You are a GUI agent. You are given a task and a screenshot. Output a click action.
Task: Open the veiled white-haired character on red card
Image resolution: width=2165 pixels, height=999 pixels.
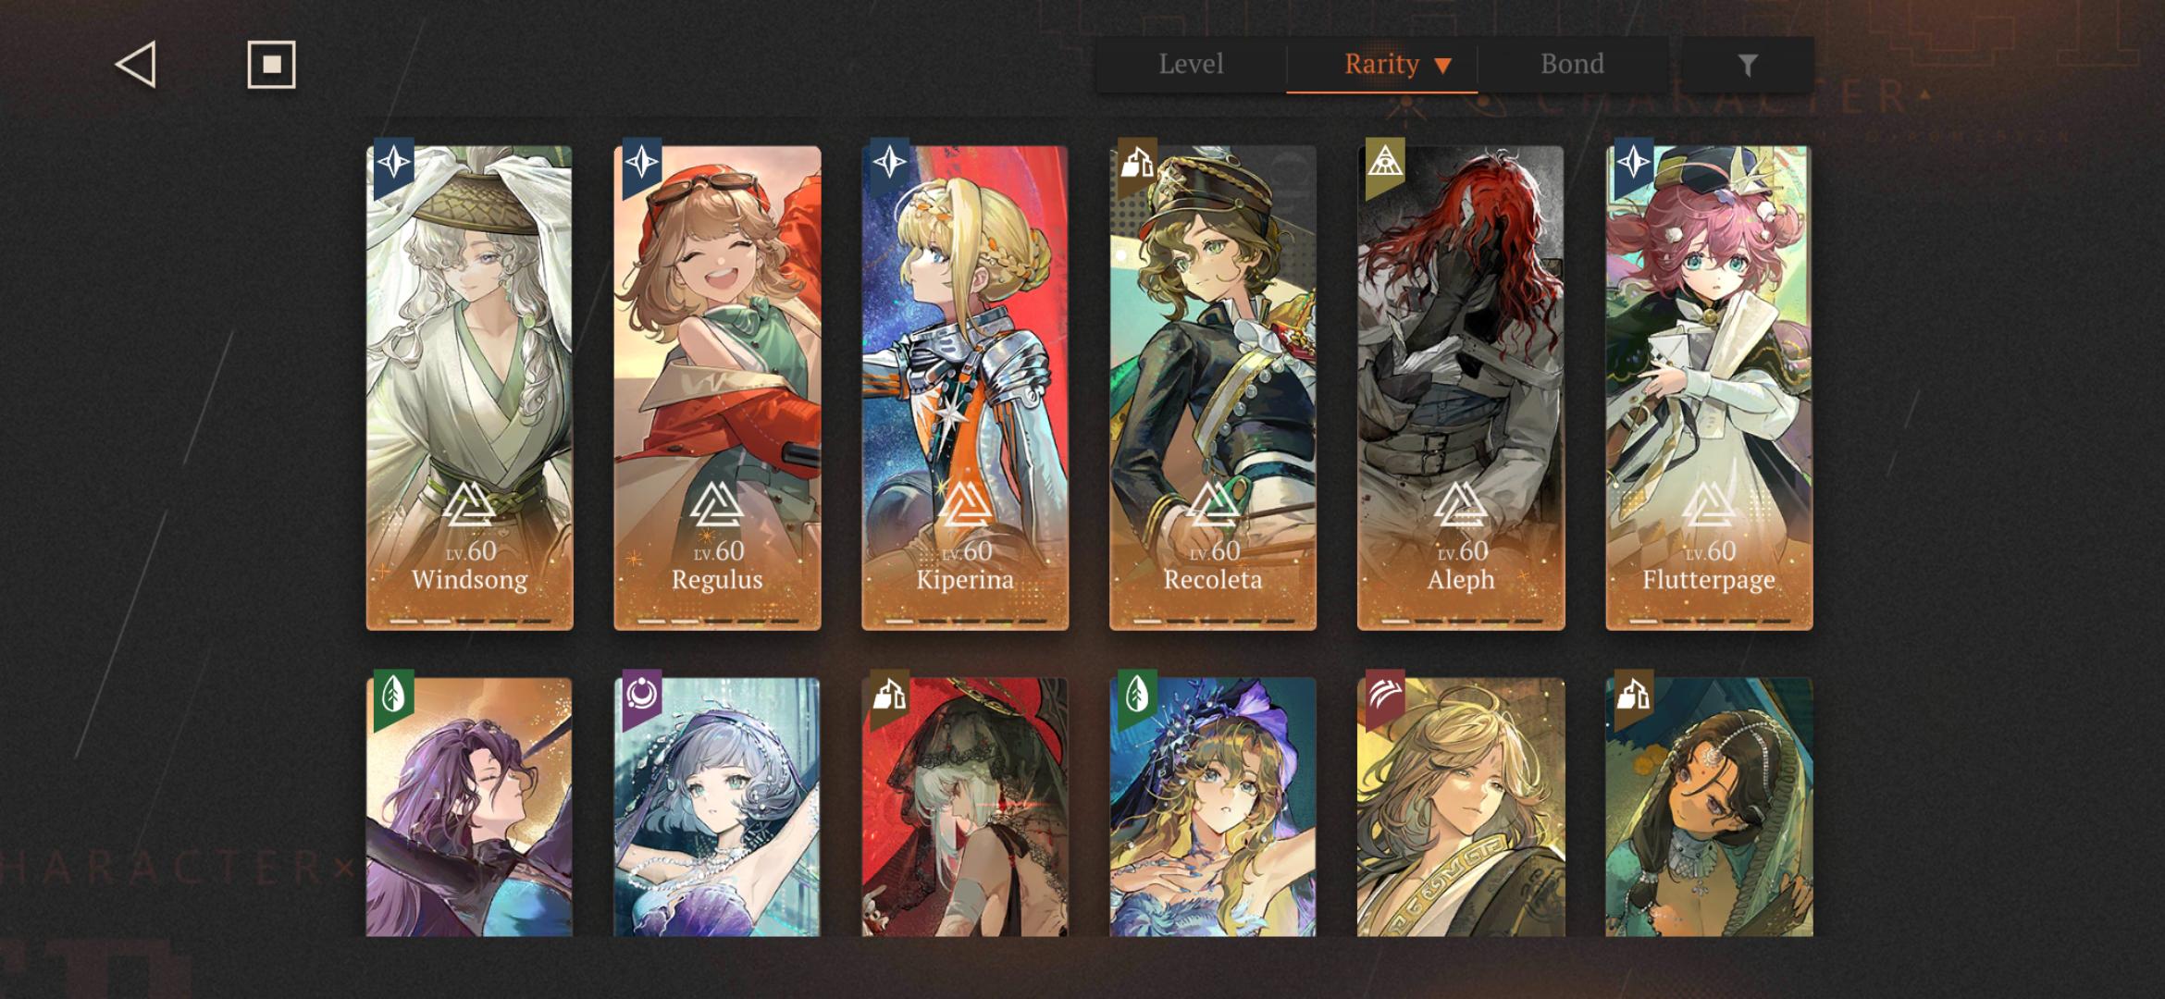(x=965, y=807)
